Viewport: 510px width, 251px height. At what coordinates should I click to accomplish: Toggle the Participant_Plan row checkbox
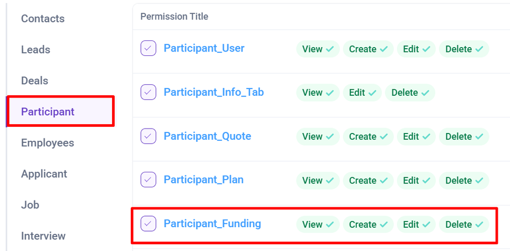coord(148,180)
